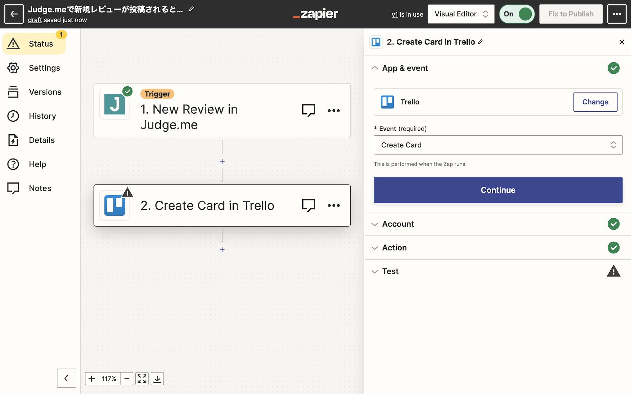Click the Change app button

click(x=595, y=102)
